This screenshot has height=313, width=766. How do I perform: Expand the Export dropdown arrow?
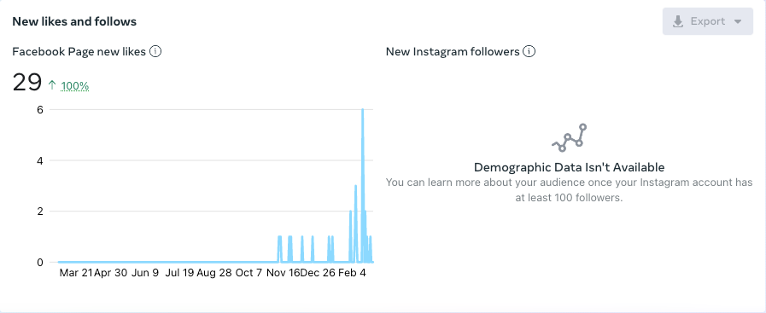[738, 21]
